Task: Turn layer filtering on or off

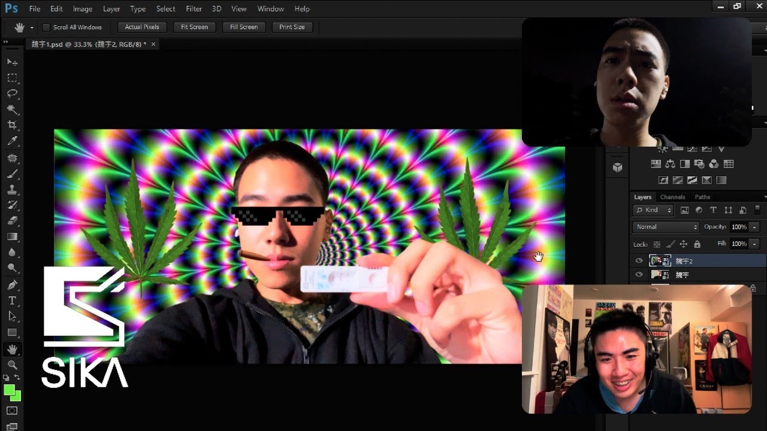Action: [757, 210]
